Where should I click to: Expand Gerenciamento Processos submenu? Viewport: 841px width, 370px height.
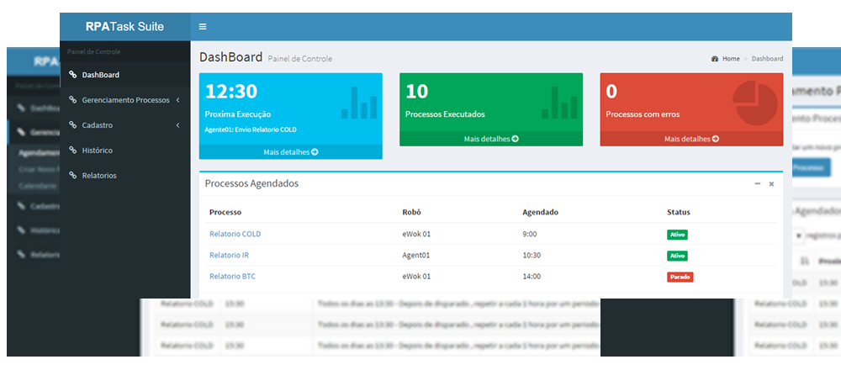point(125,100)
